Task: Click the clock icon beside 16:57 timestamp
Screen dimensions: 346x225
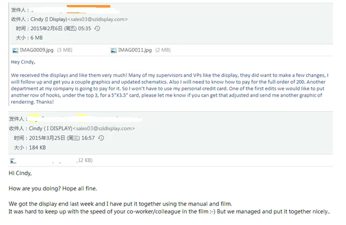Action: [x=101, y=138]
